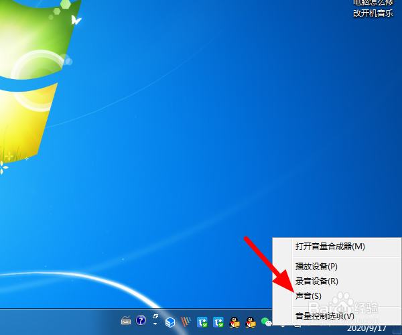Click the blue question mark help icon
This screenshot has height=335, width=402.
[141, 320]
